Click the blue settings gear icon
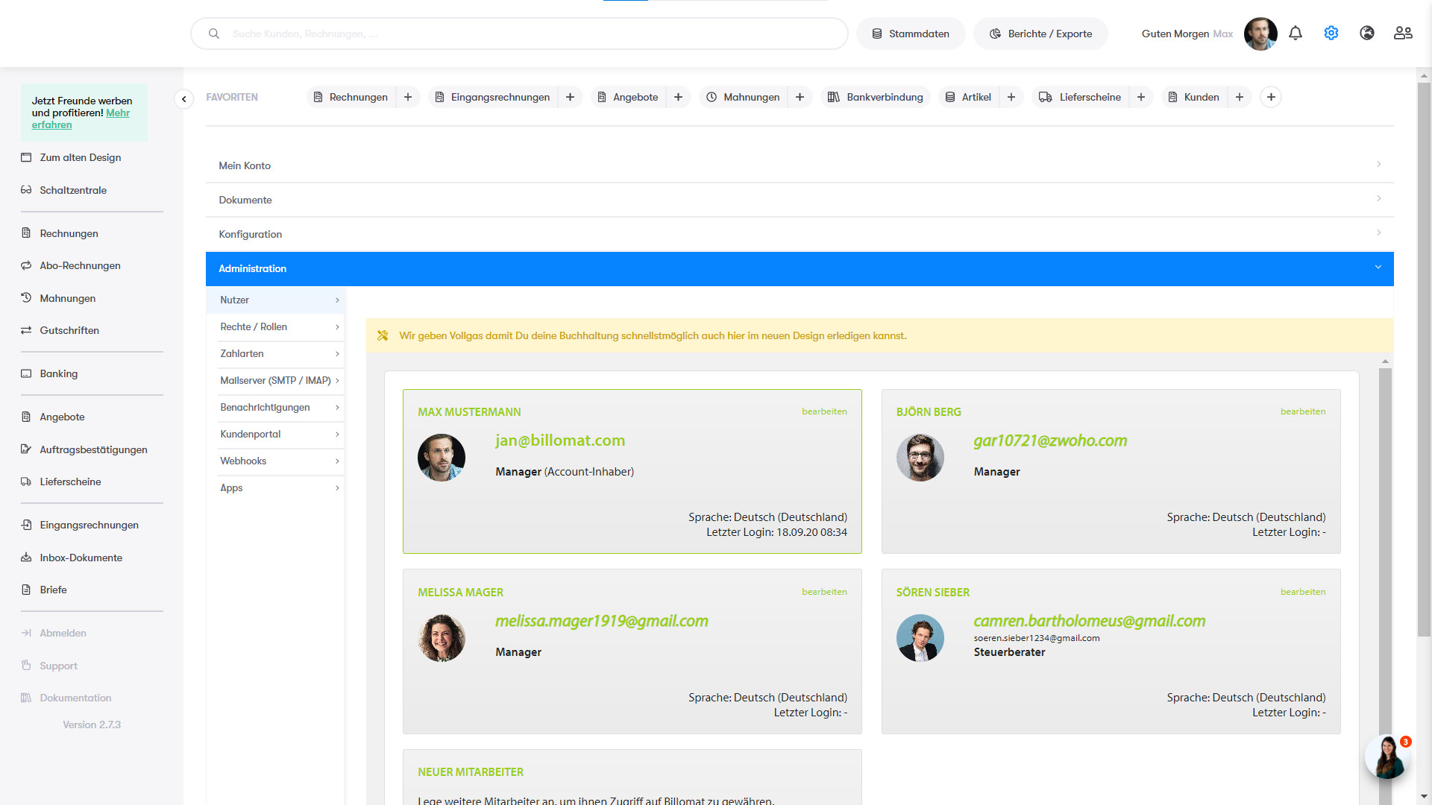This screenshot has width=1432, height=805. coord(1331,34)
